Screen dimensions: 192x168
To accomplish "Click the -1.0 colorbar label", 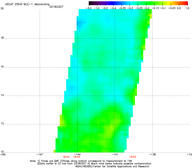I will pos(97,8).
